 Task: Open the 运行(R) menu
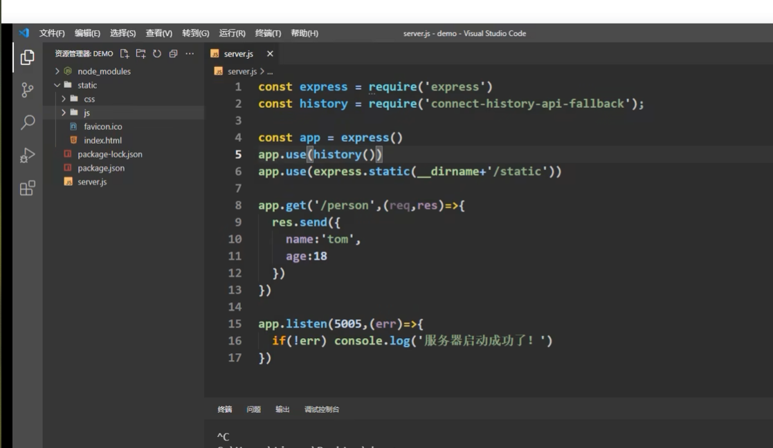point(232,33)
